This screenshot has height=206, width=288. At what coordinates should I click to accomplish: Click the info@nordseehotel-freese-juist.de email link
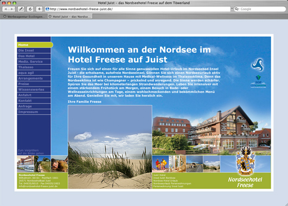(x=38, y=186)
